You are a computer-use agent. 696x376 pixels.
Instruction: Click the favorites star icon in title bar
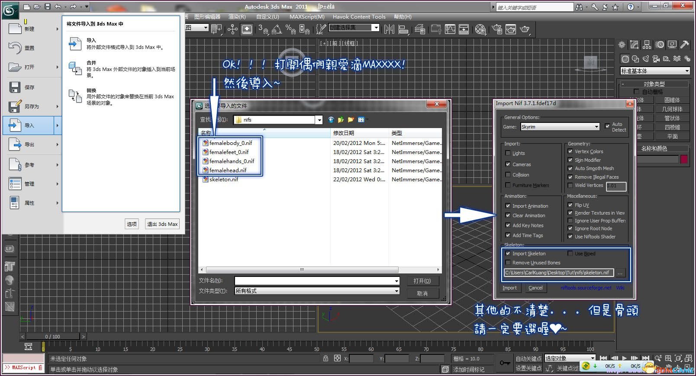tap(615, 7)
